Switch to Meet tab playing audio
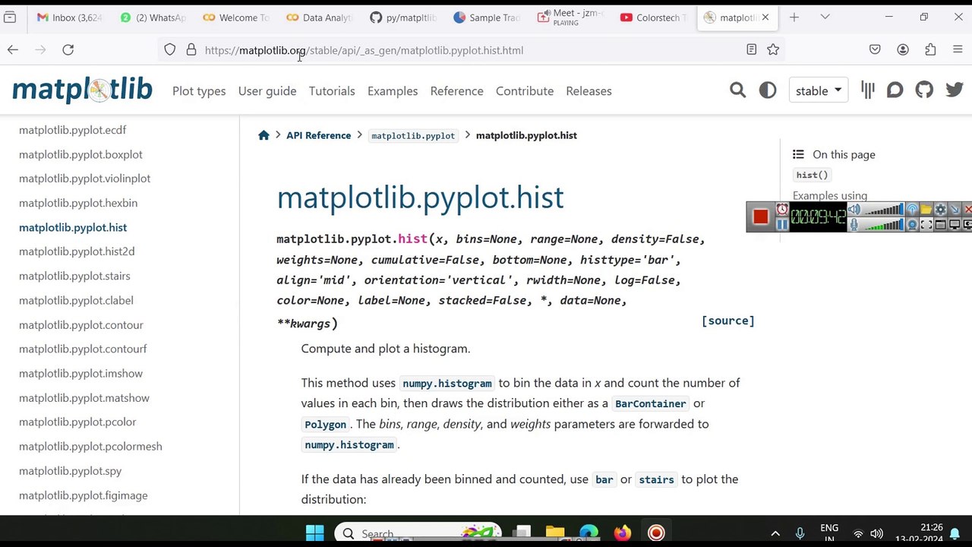This screenshot has height=547, width=972. pyautogui.click(x=570, y=17)
